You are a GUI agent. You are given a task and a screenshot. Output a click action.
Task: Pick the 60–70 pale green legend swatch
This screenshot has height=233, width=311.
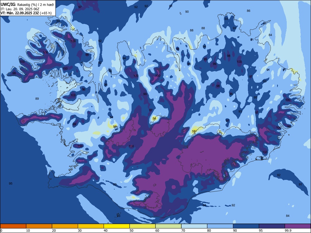click(168, 226)
